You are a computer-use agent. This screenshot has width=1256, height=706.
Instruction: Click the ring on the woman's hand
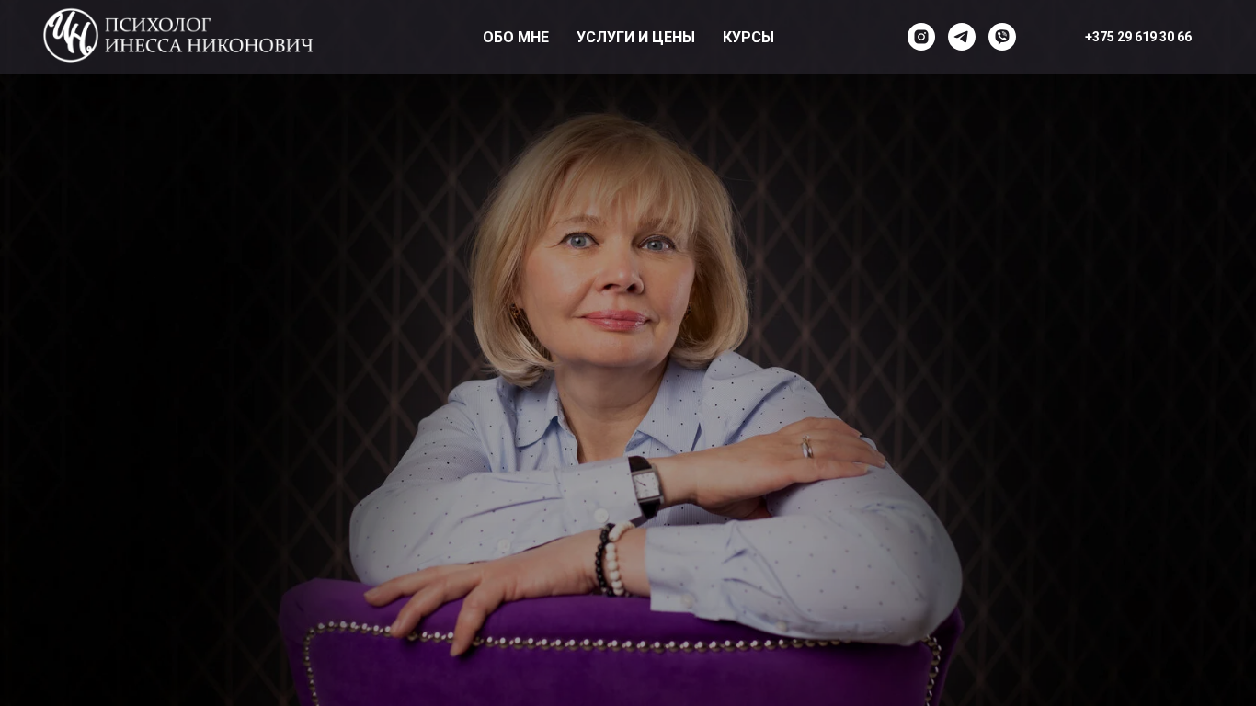(806, 448)
